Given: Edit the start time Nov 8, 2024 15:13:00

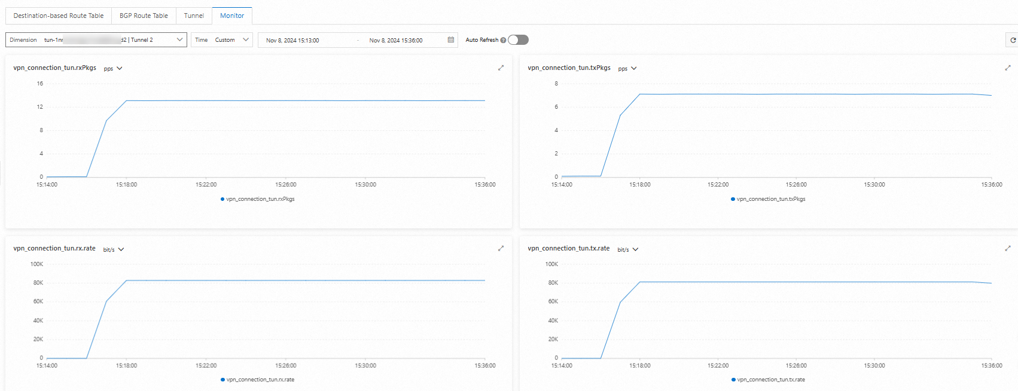Looking at the screenshot, I should [292, 41].
